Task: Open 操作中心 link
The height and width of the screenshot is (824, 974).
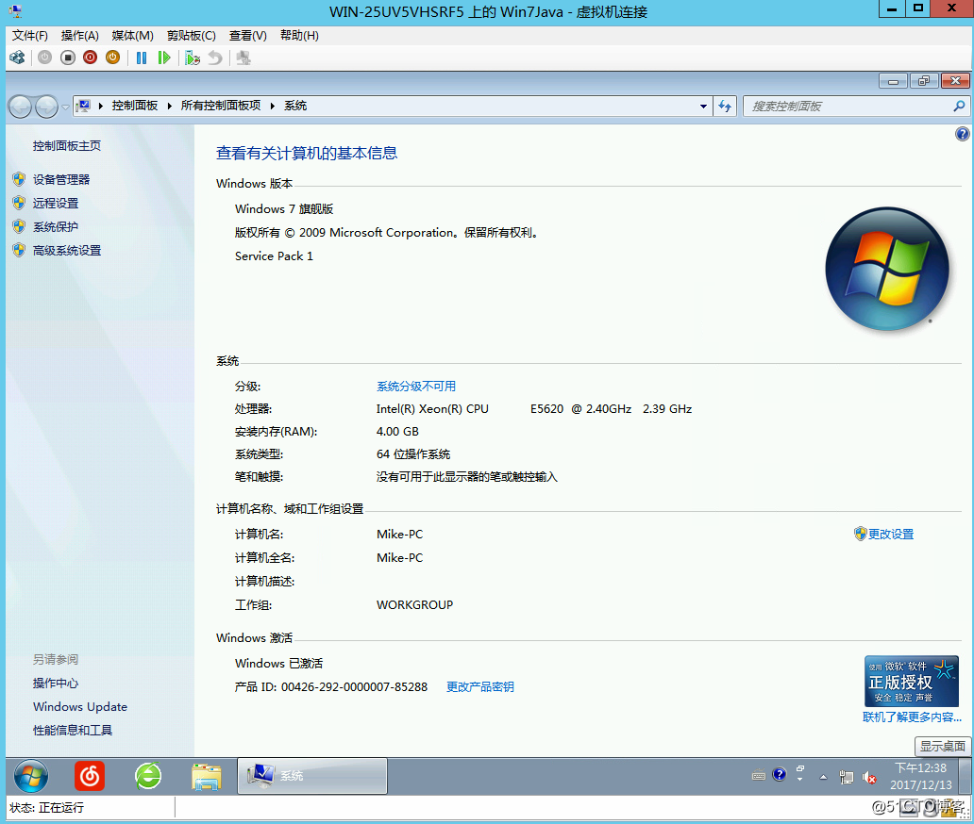Action: (56, 684)
